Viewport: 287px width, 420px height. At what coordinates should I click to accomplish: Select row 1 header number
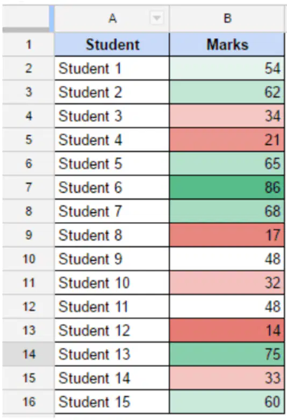28,45
